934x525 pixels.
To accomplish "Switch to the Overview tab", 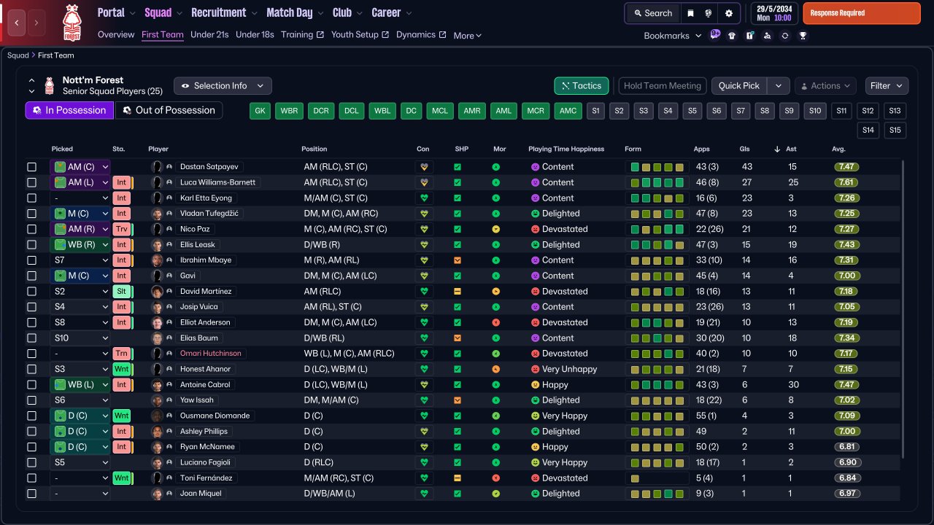I will pyautogui.click(x=116, y=34).
